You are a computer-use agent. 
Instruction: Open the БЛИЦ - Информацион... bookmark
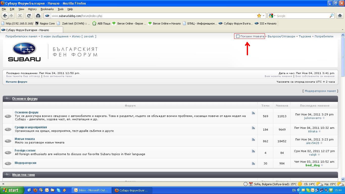(200, 23)
